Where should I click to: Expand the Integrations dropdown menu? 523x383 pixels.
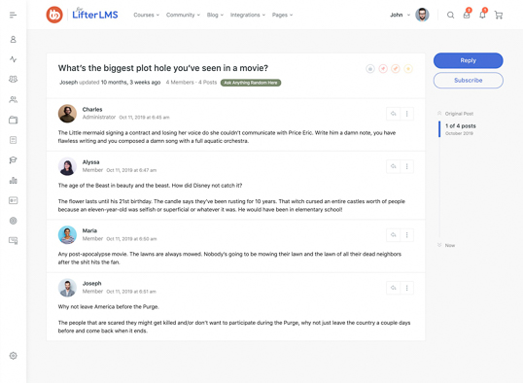(x=248, y=15)
